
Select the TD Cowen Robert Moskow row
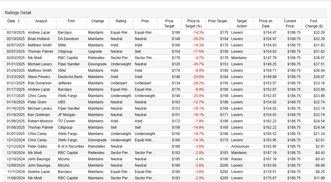164,121
